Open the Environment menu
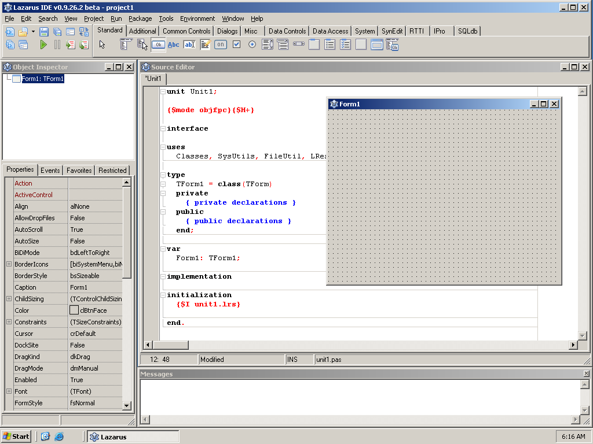 (x=197, y=18)
